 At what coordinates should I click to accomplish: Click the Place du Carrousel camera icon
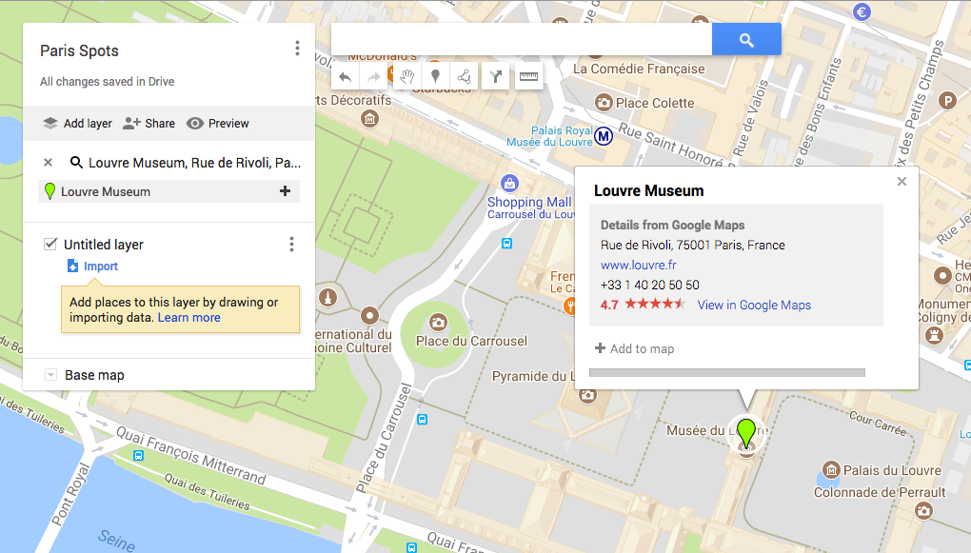click(439, 322)
